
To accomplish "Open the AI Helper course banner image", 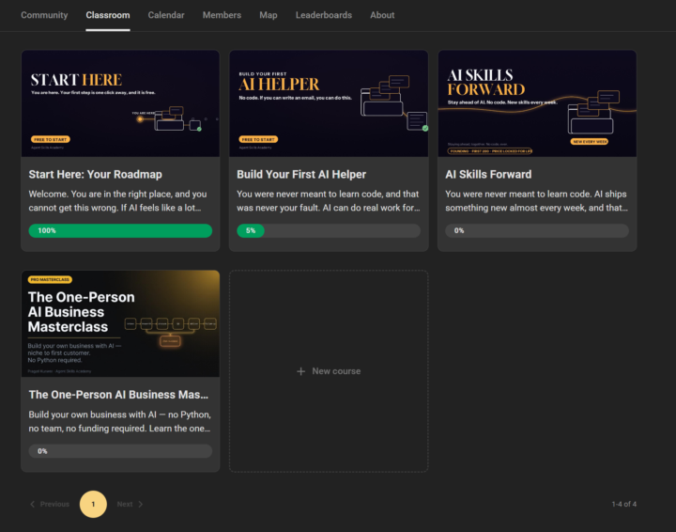I will point(329,103).
